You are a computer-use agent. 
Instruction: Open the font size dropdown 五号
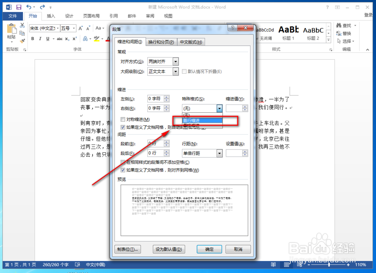pos(74,28)
